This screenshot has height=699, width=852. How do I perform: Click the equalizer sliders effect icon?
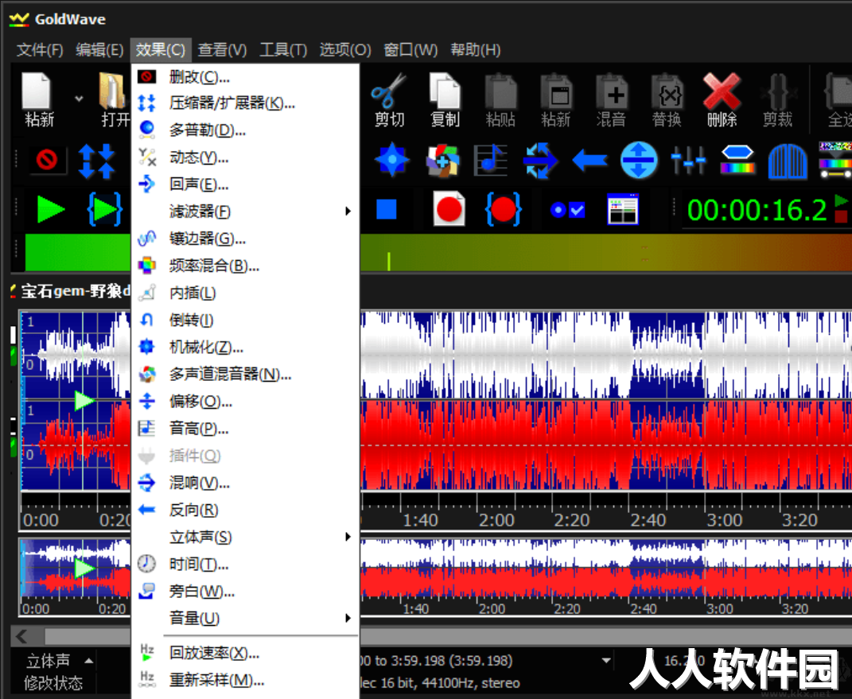tap(688, 160)
